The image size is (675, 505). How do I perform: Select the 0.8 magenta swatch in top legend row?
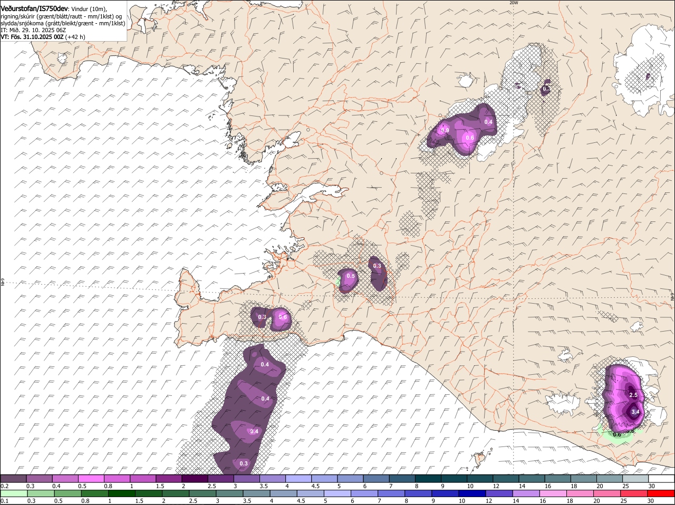(117, 479)
